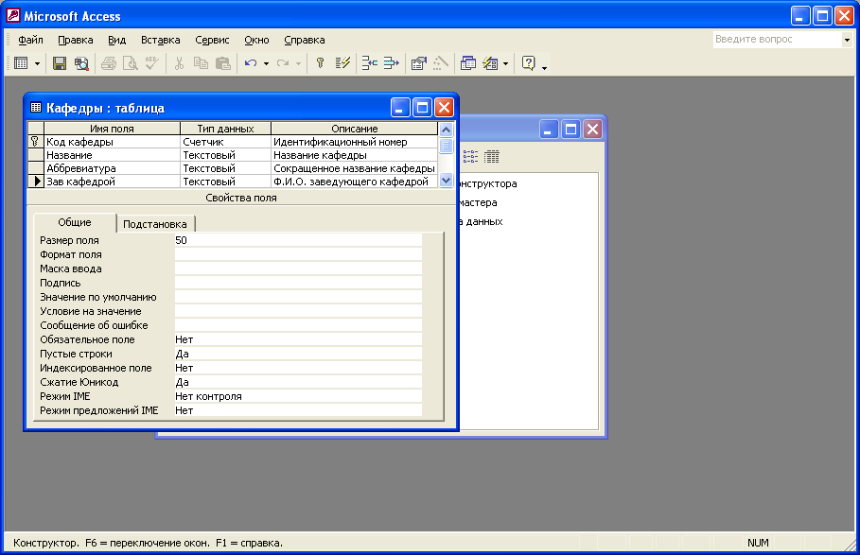The image size is (860, 555).
Task: Click the View (table datasheet) toolbar icon
Action: tap(21, 63)
